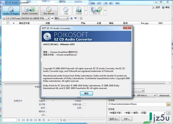The width and height of the screenshot is (173, 124).
Task: Skip to previous track
Action: 23,120
